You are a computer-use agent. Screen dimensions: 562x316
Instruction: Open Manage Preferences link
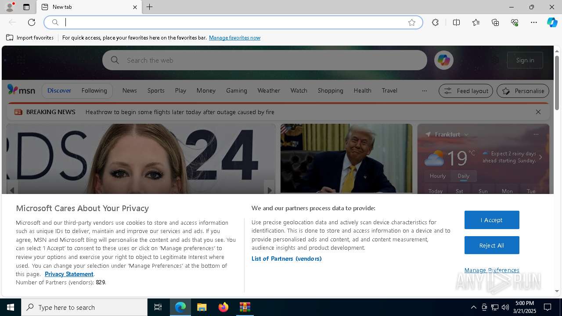492,270
